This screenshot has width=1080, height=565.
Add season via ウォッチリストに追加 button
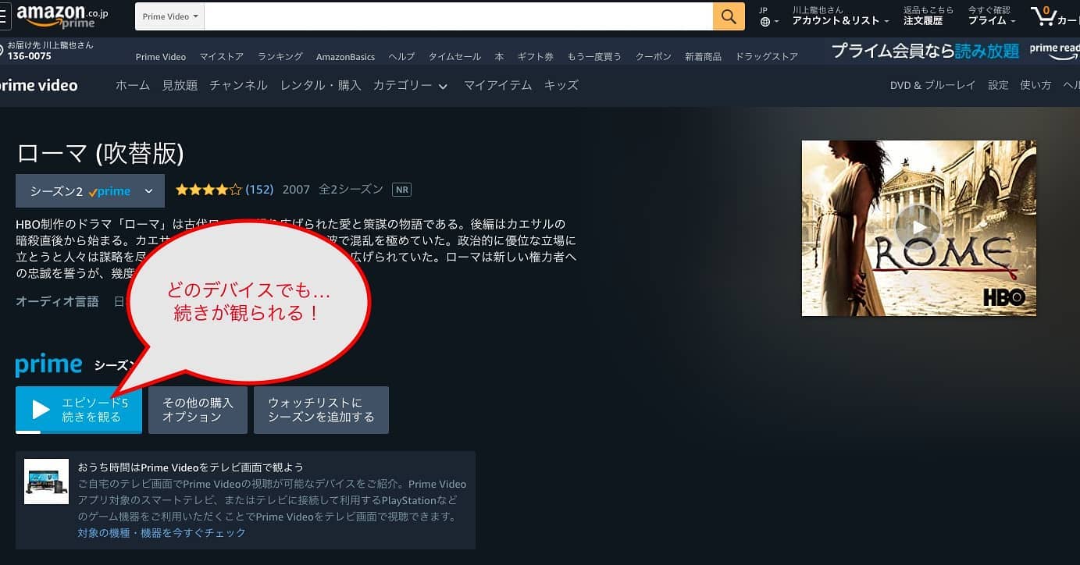(321, 410)
